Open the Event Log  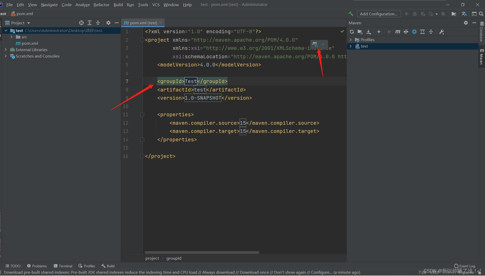pos(464,266)
